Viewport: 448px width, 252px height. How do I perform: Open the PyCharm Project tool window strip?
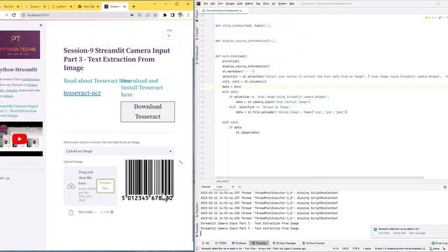(197, 15)
